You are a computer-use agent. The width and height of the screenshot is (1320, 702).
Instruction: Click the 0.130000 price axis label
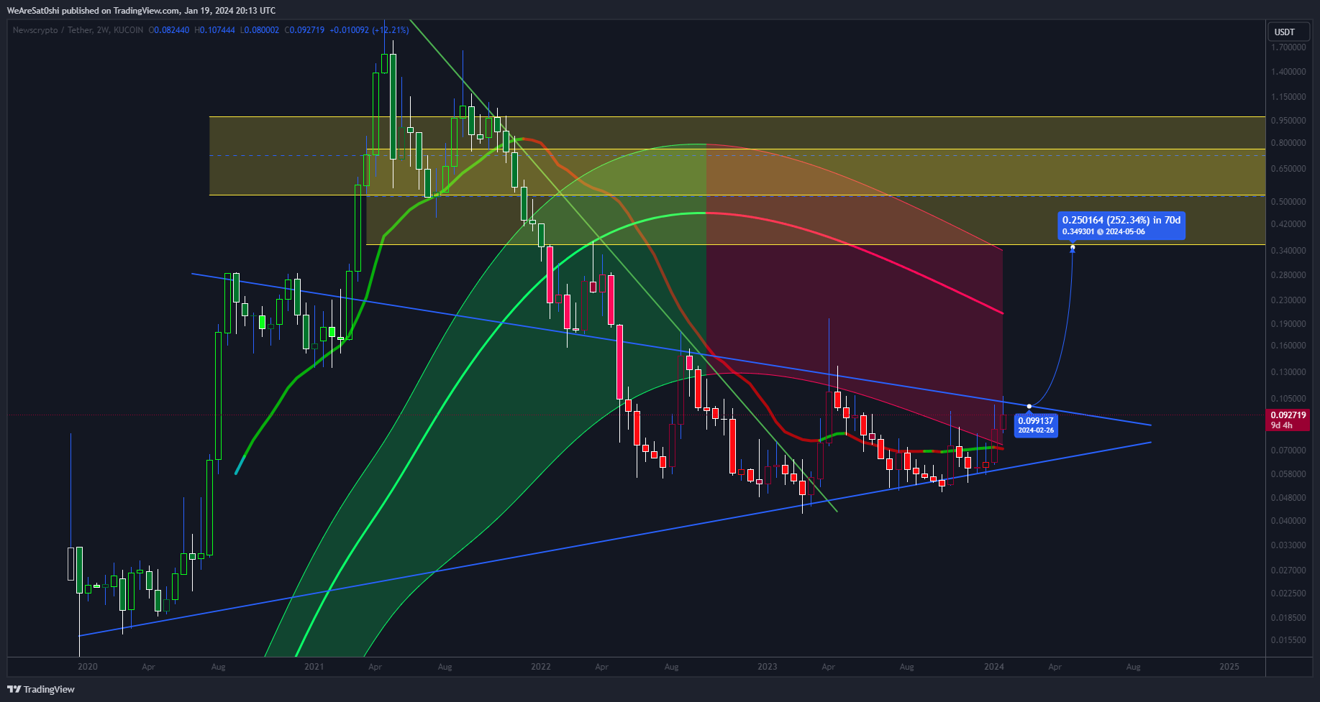(1288, 372)
